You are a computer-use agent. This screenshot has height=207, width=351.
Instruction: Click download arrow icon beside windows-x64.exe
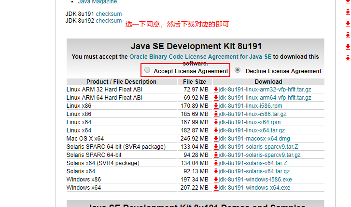pyautogui.click(x=216, y=188)
